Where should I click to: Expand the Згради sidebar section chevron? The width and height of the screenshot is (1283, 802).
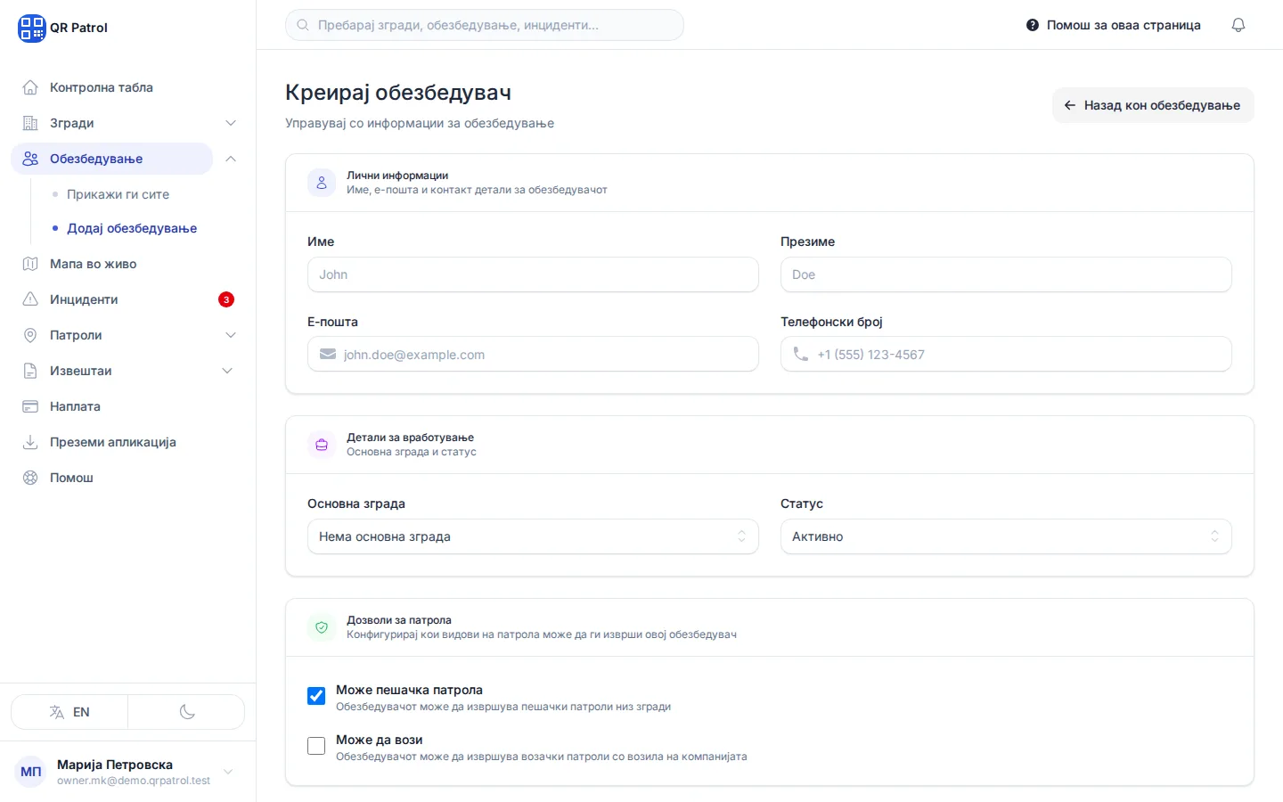(231, 123)
